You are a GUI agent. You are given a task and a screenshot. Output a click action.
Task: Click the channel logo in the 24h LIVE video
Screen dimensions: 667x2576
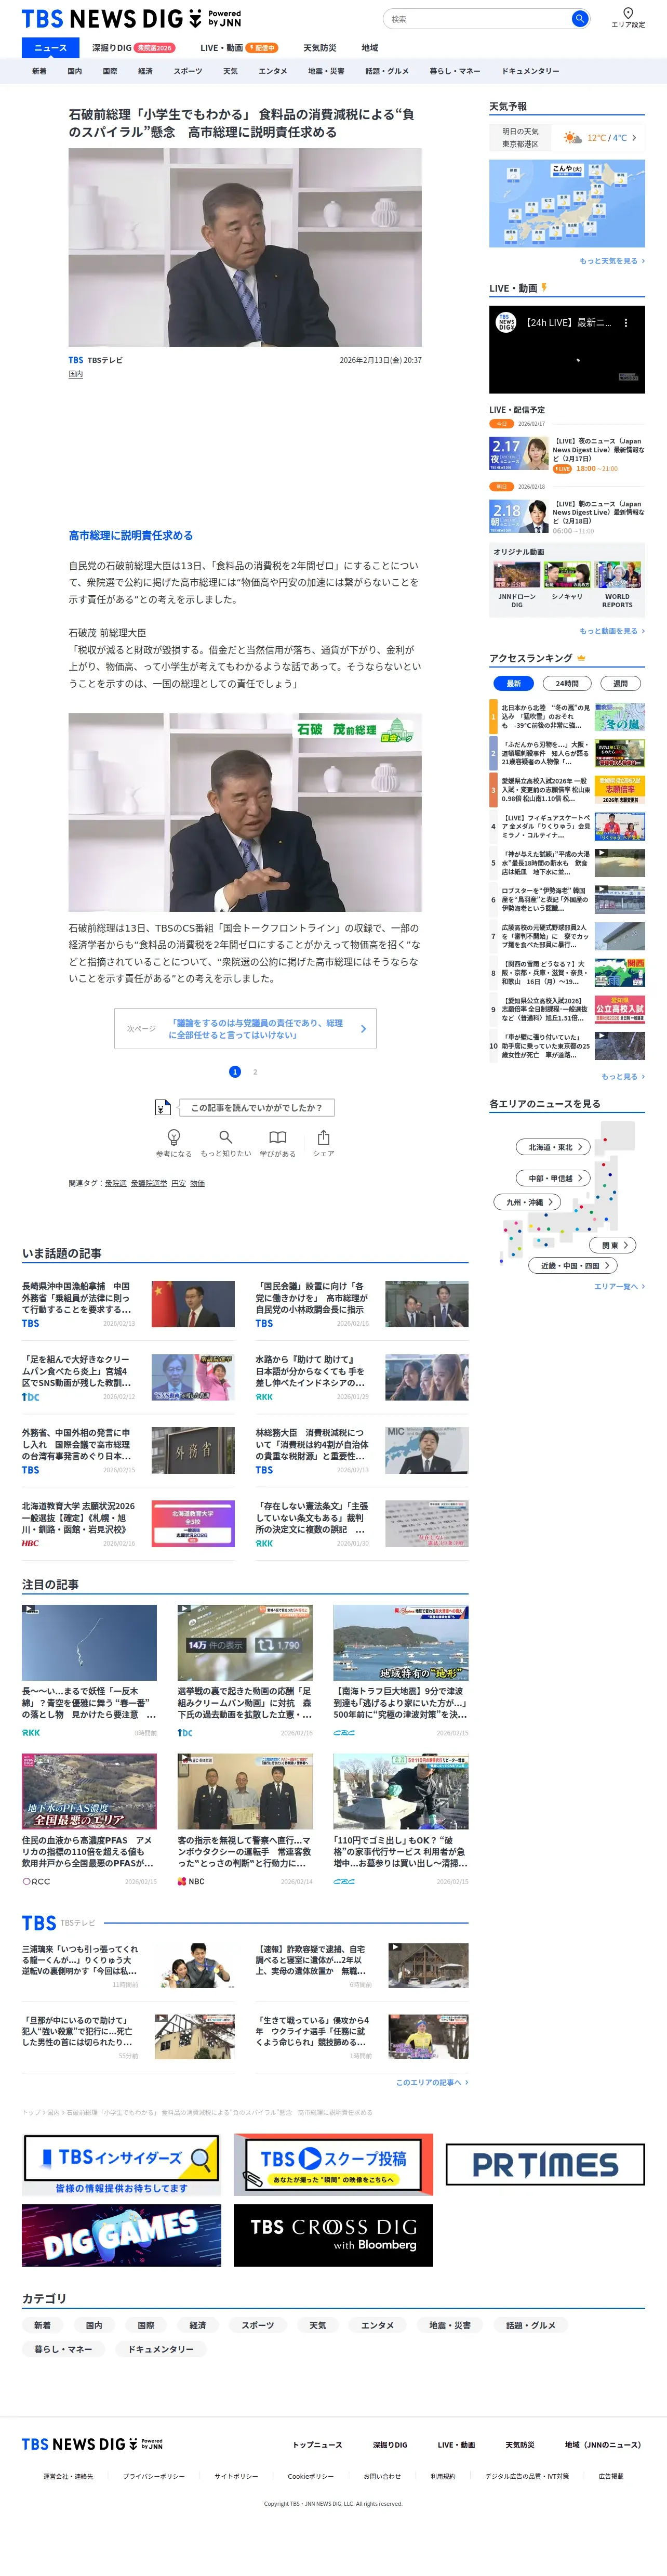[506, 322]
